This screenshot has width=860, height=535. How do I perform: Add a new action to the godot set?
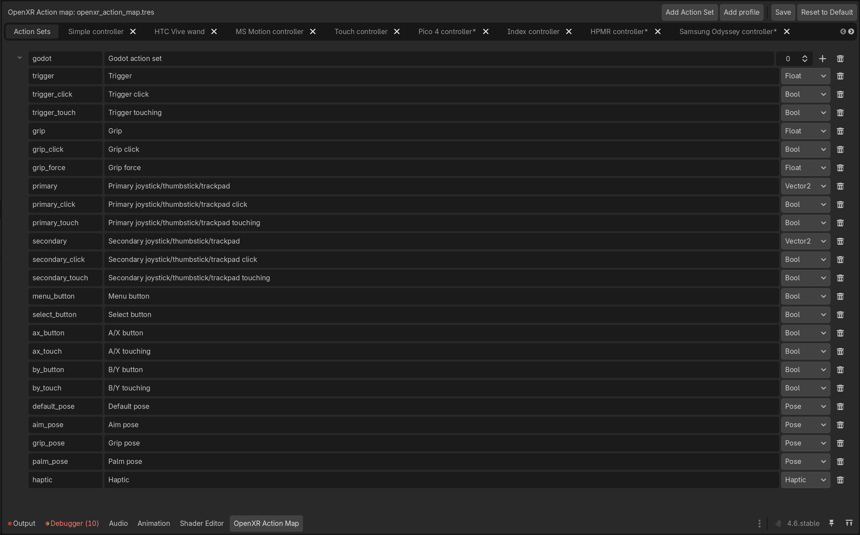pyautogui.click(x=822, y=59)
